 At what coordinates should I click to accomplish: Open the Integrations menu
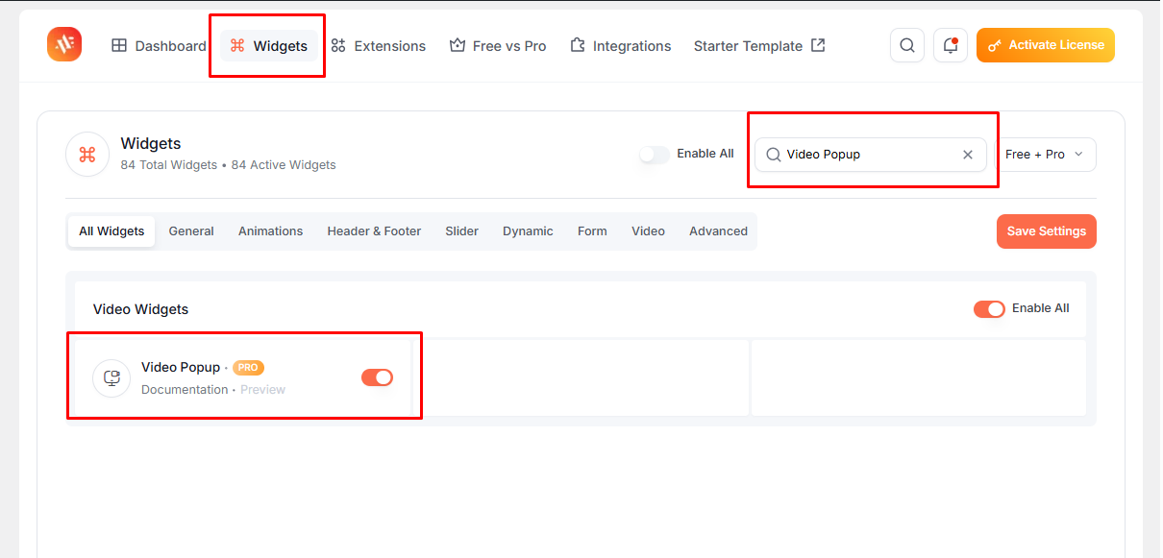tap(620, 46)
